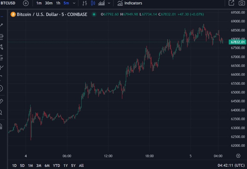Screen dimensions: 247x169
Task: Set date range to YTD
Action: point(56,165)
